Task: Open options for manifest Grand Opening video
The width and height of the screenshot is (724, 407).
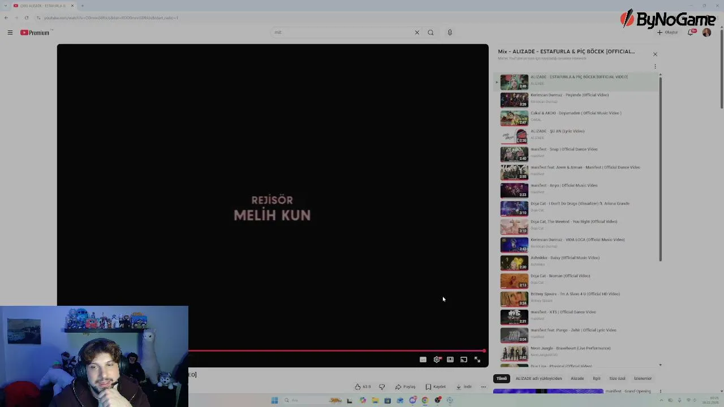Action: click(x=660, y=391)
